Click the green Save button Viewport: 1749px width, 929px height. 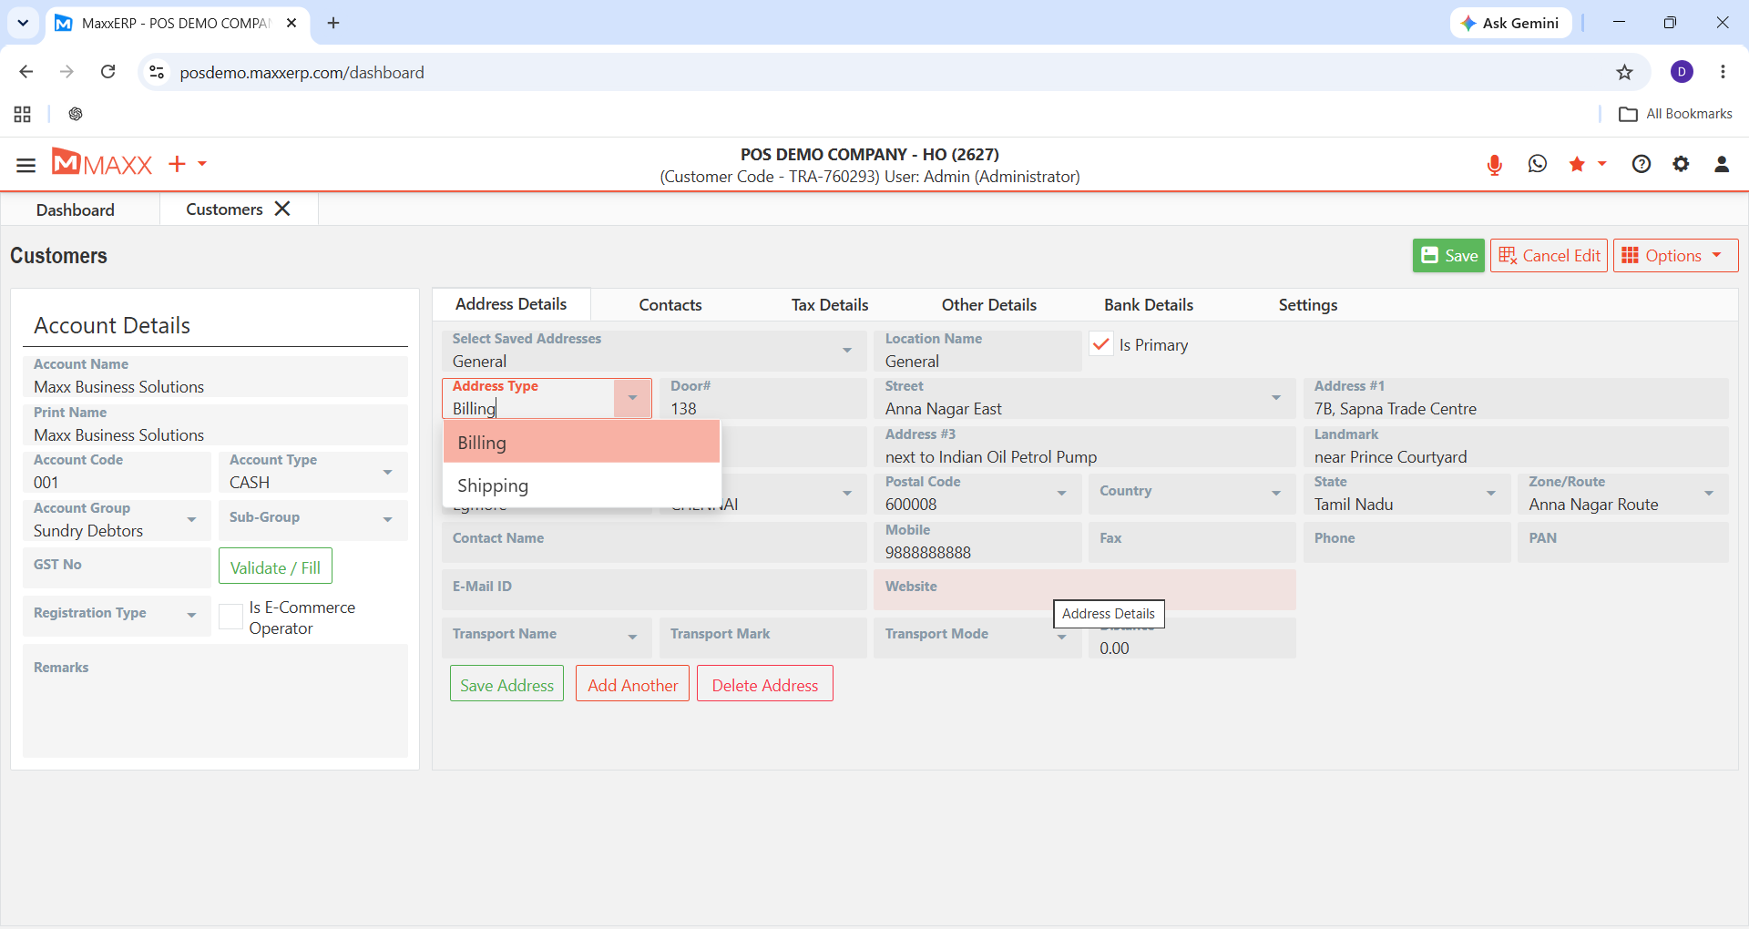(1448, 256)
